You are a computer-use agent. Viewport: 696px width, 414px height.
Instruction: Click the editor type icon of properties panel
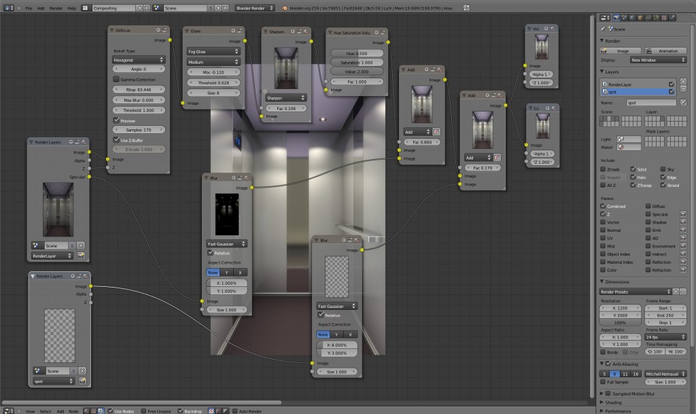pos(604,18)
